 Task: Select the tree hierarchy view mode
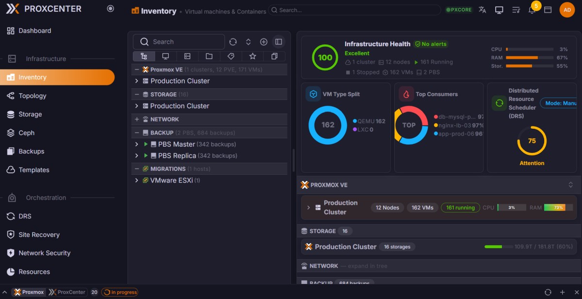(144, 56)
